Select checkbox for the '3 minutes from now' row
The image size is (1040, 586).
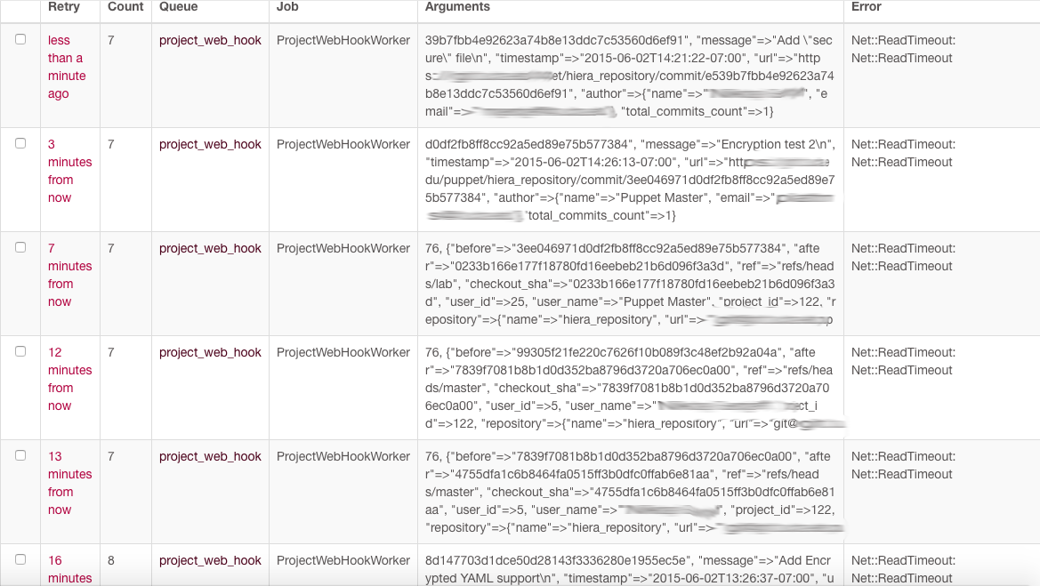(x=20, y=143)
